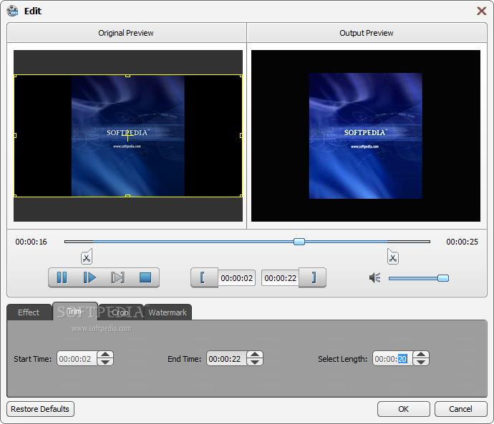Set trim start with left bracket button
The height and width of the screenshot is (424, 494).
204,277
